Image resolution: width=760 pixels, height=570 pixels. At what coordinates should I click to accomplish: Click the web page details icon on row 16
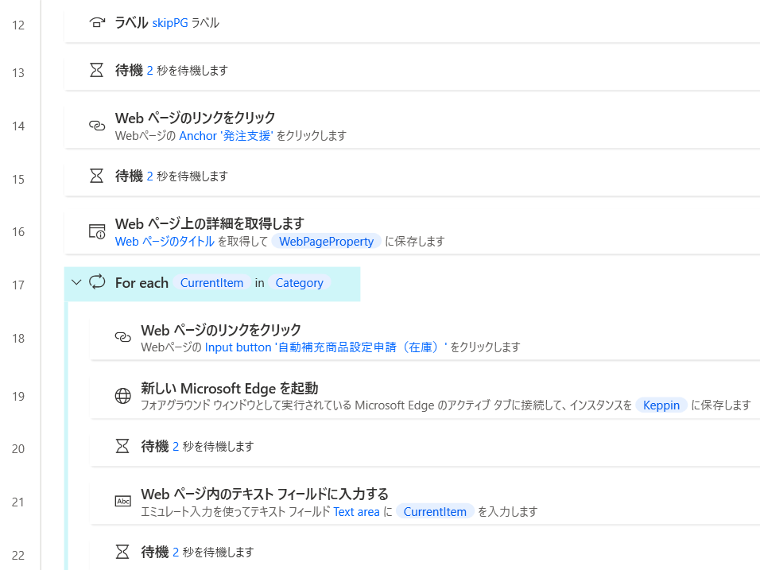point(97,231)
